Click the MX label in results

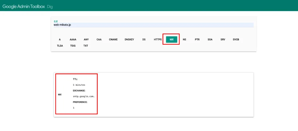pyautogui.click(x=60, y=95)
